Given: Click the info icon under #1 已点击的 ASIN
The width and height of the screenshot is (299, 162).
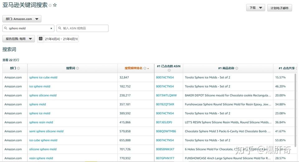Looking at the screenshot, I should click(x=169, y=70).
